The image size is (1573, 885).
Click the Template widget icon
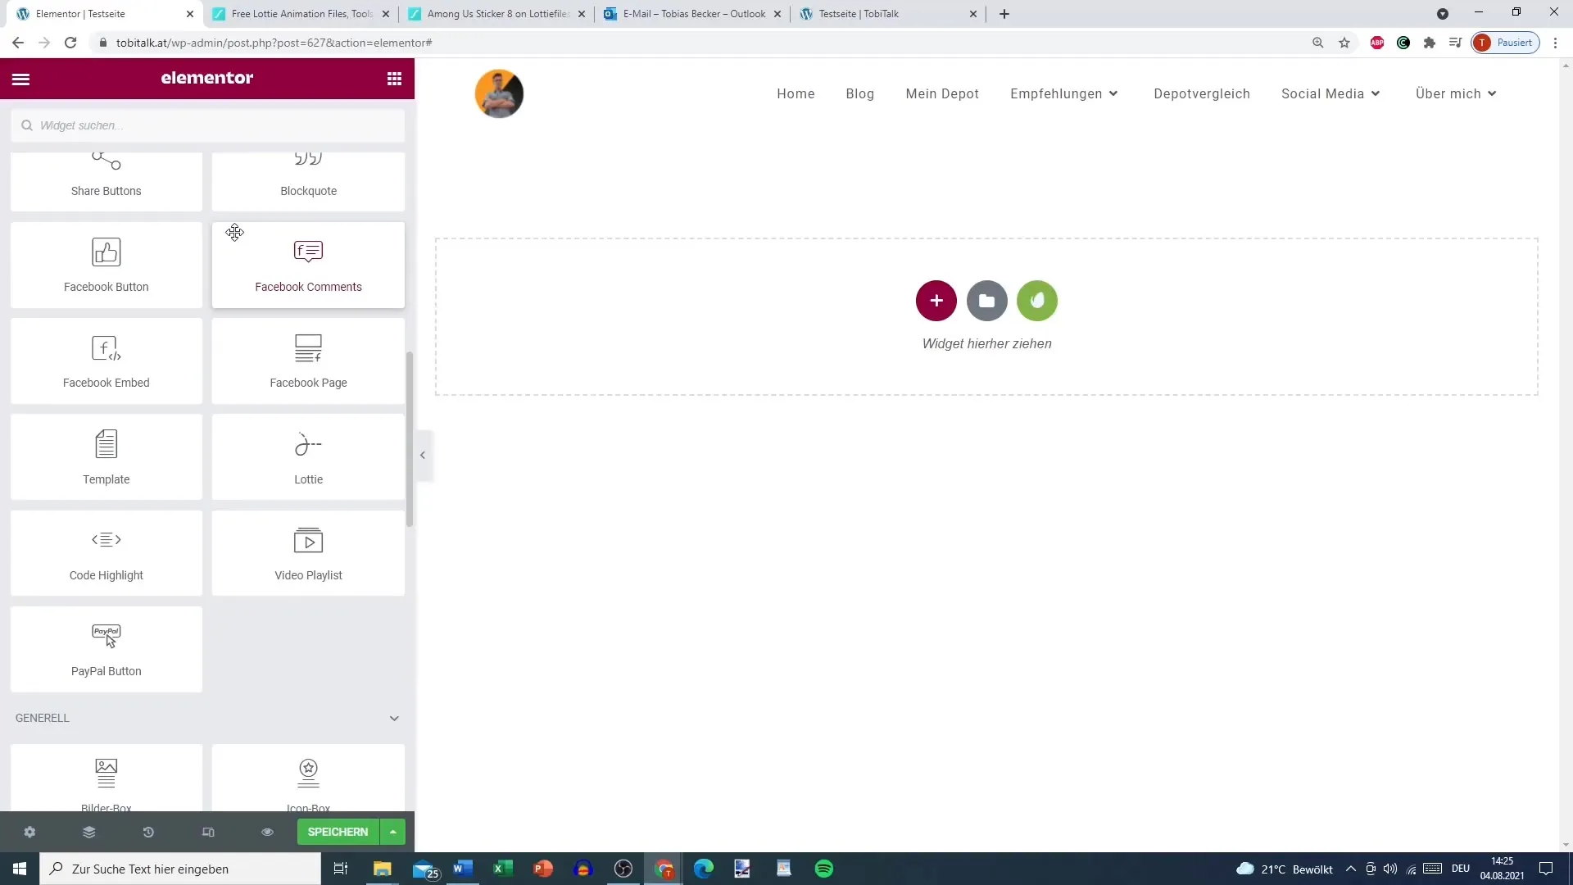point(106,443)
